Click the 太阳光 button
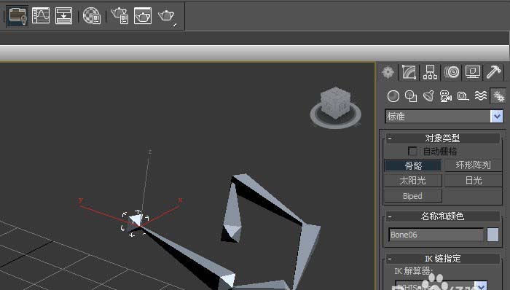The height and width of the screenshot is (290, 510). coord(413,181)
